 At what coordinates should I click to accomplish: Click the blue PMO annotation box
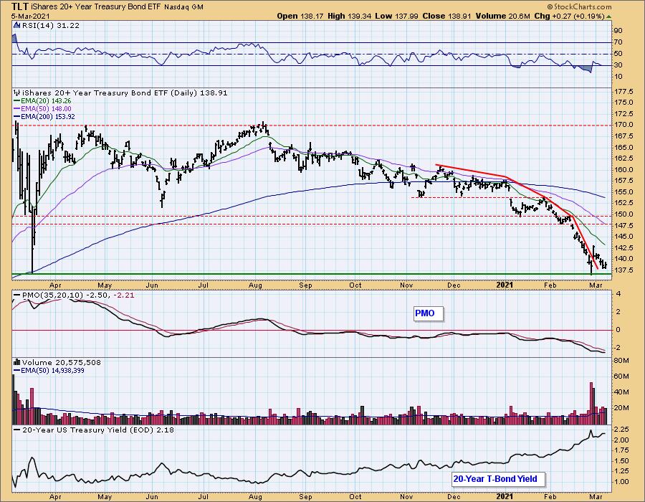click(x=429, y=313)
